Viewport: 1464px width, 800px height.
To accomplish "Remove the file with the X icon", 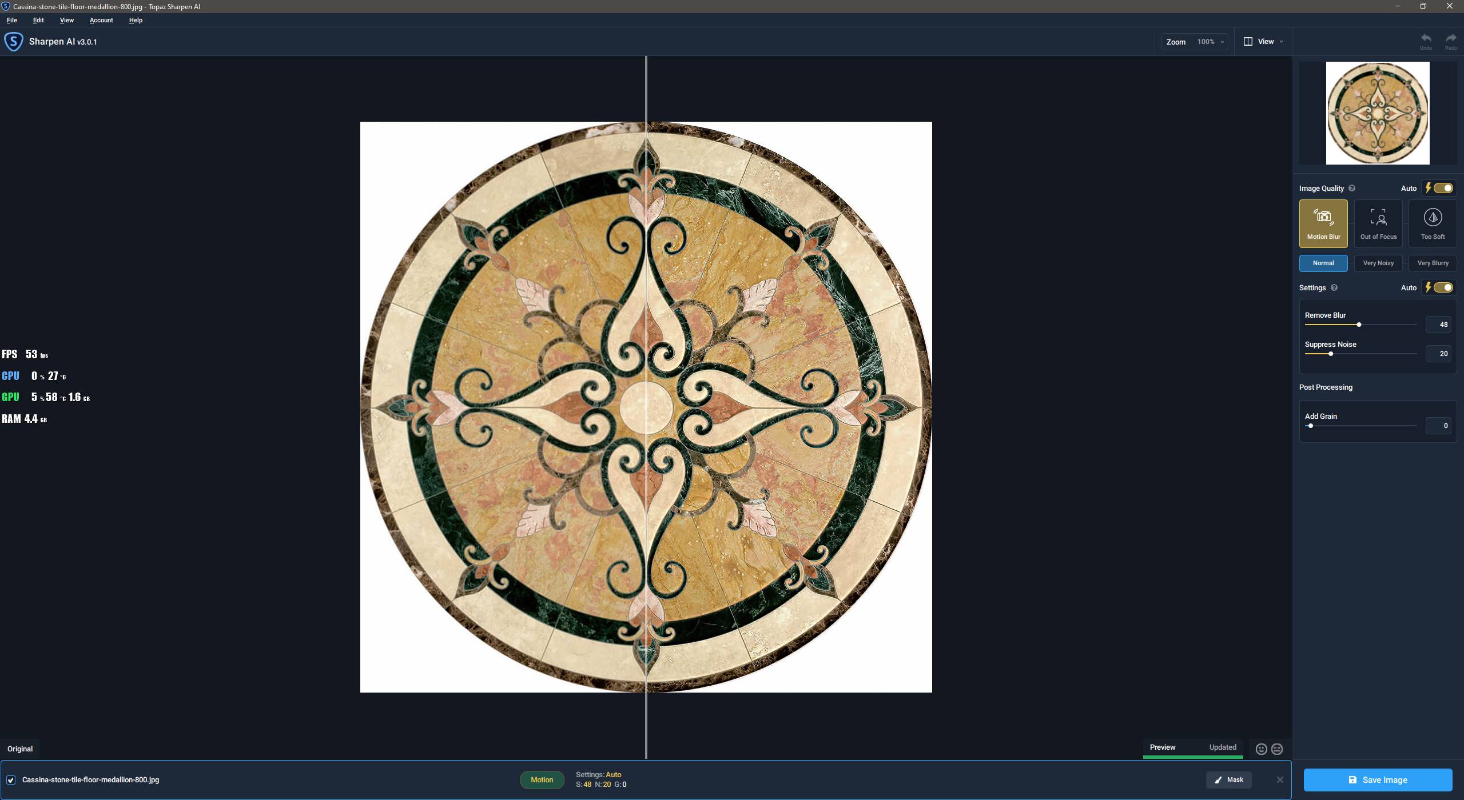I will pos(1280,779).
